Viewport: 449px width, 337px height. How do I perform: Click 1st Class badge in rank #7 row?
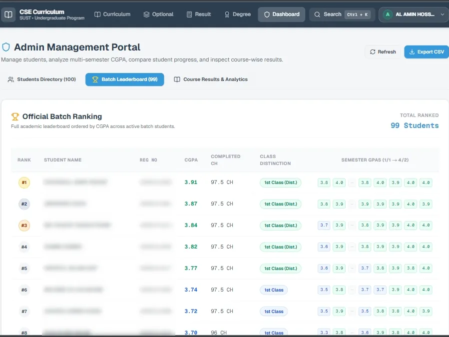(274, 311)
